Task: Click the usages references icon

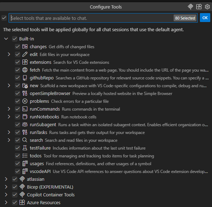Action: pyautogui.click(x=25, y=164)
